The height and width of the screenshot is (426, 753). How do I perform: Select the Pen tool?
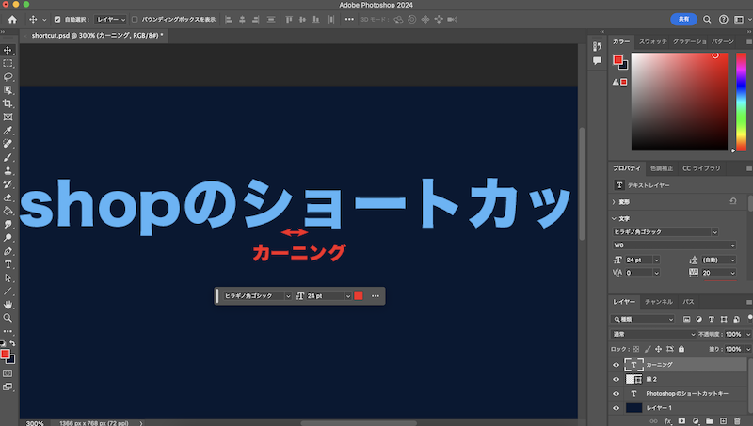click(x=8, y=251)
